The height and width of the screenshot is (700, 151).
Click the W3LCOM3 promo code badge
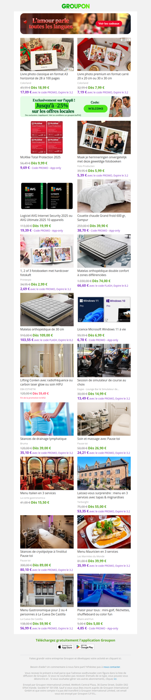tap(95, 108)
